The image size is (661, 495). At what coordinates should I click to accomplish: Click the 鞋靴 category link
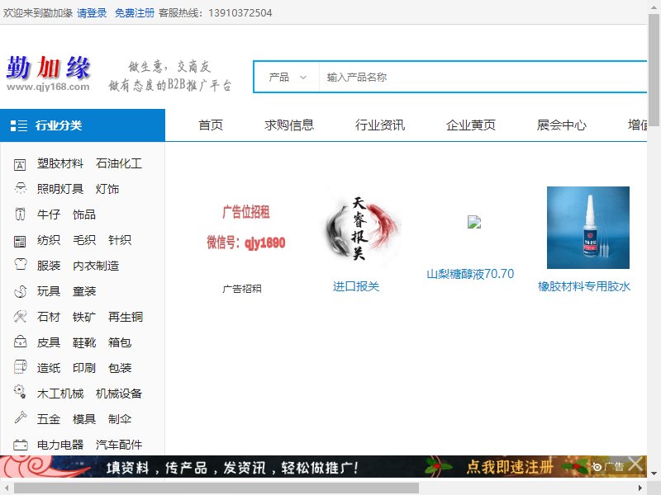tap(84, 342)
